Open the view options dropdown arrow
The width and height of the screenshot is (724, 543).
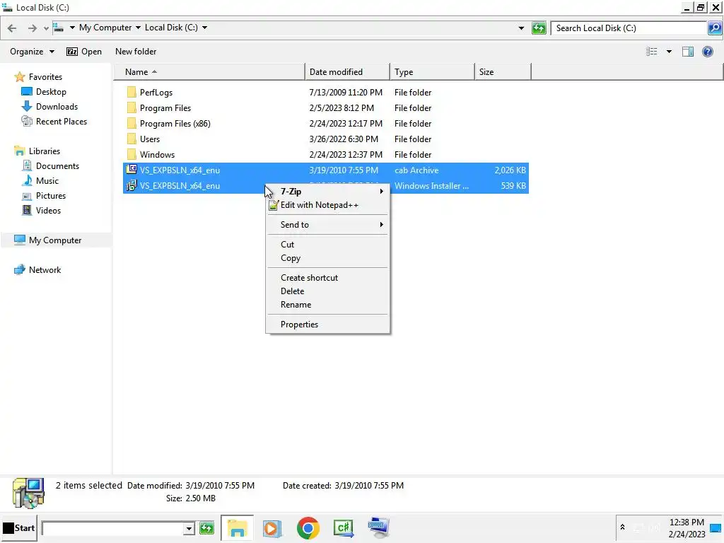tap(669, 52)
